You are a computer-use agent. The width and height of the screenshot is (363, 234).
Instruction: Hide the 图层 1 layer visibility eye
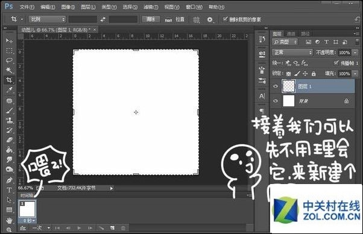[x=275, y=86]
